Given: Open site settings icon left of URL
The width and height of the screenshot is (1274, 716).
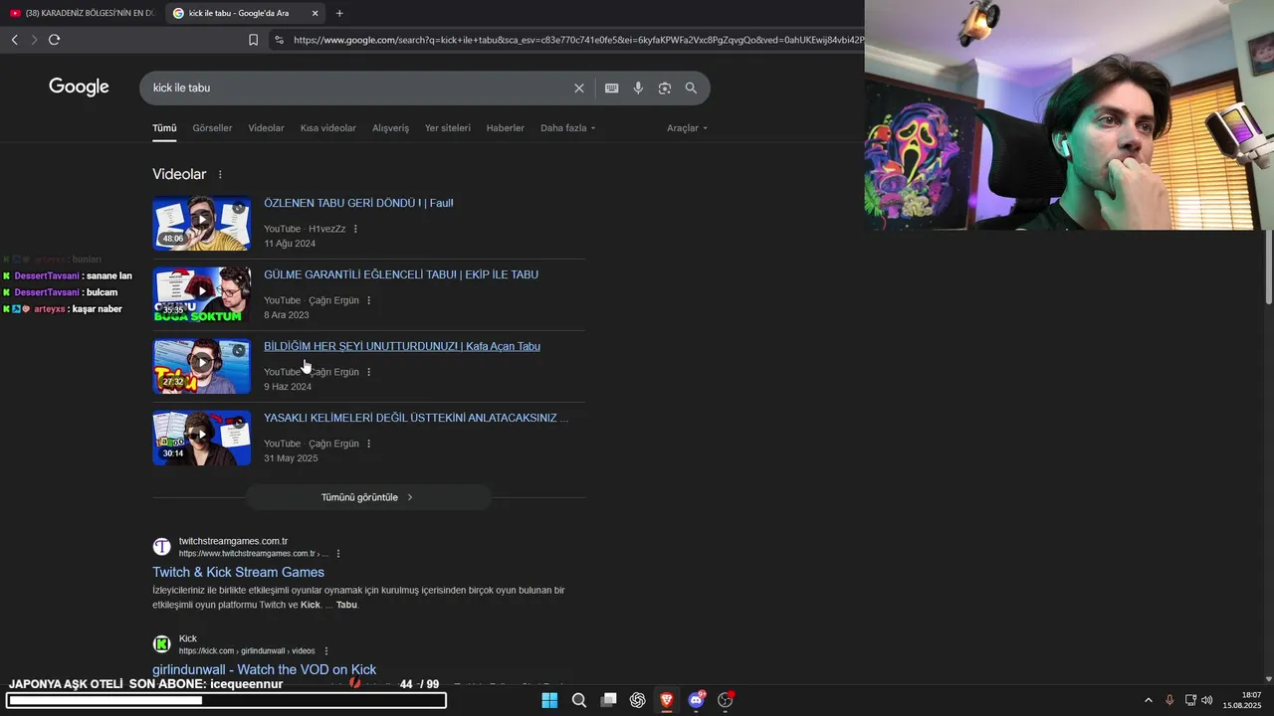Looking at the screenshot, I should click(279, 40).
